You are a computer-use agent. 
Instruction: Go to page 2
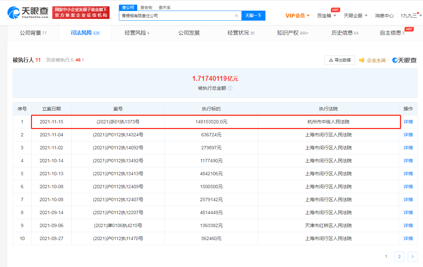tap(399, 256)
